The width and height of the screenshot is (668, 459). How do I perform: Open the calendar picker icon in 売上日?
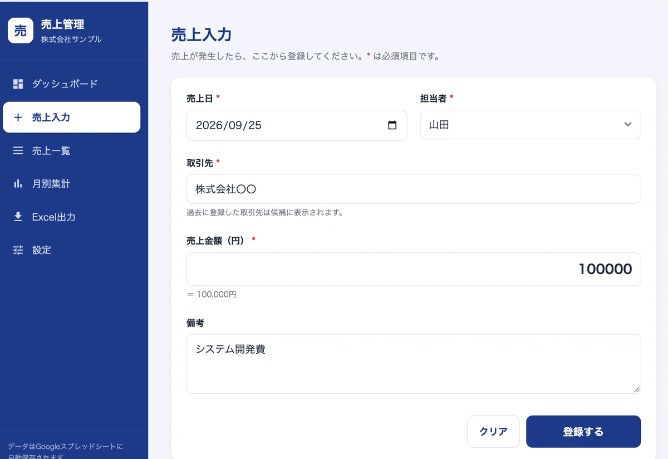(392, 125)
